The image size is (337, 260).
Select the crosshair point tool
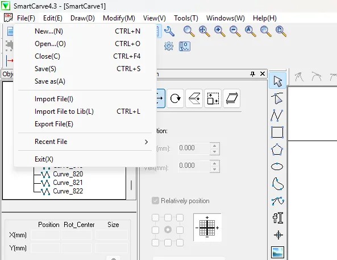[278, 235]
